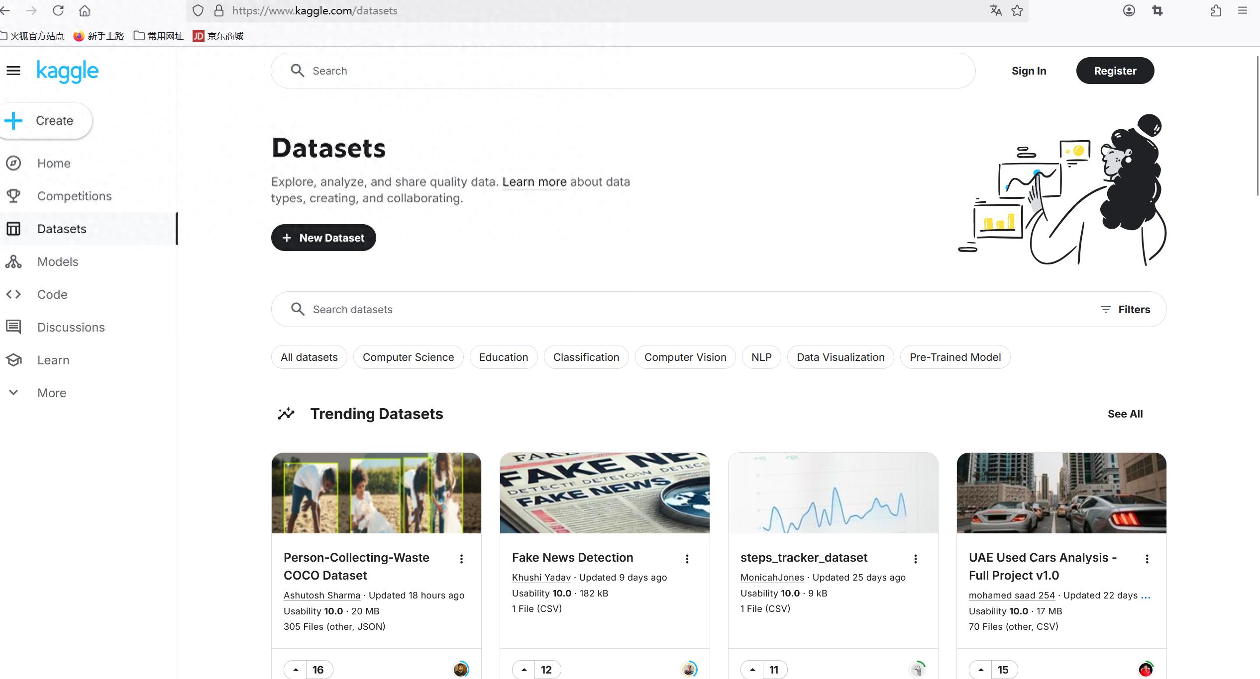Open author mohamed saad 254 profile link
This screenshot has height=679, width=1260.
click(1012, 595)
